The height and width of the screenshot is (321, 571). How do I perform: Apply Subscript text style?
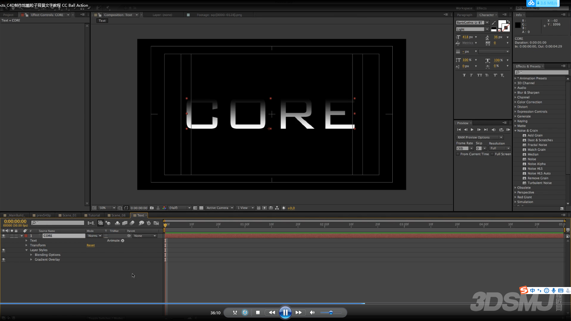(502, 75)
